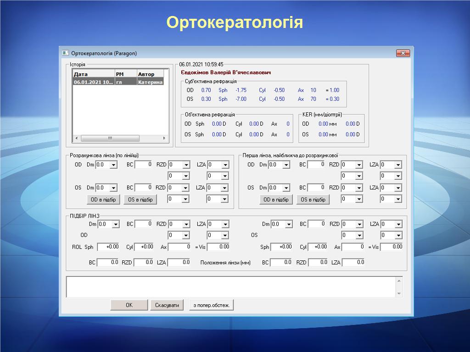Click the Скасувати button
The height and width of the screenshot is (352, 470).
tap(167, 305)
